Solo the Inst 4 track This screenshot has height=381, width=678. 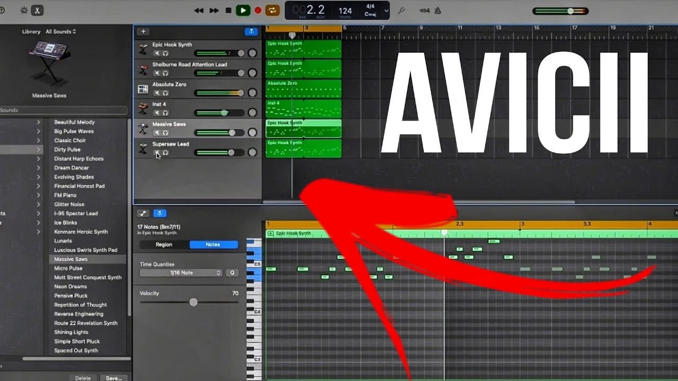coord(165,113)
